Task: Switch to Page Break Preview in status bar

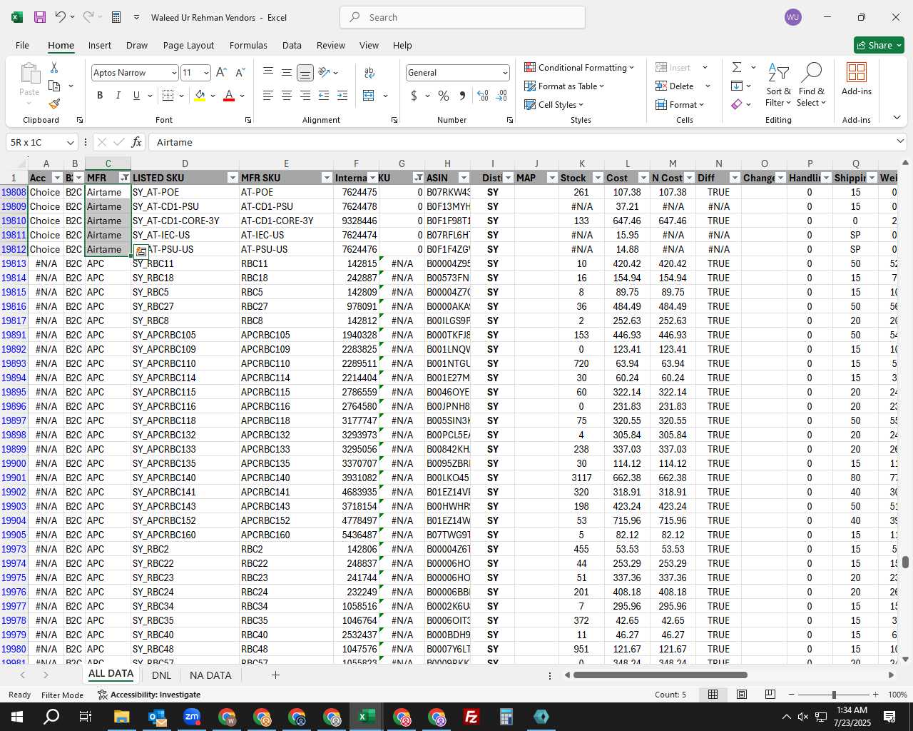Action: tap(770, 694)
